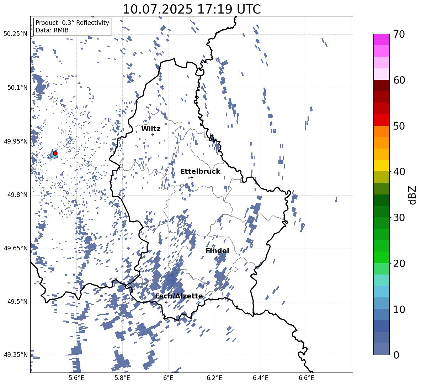The height and width of the screenshot is (385, 421).
Task: Click the Wiltz location cross marker
Action: (x=153, y=135)
